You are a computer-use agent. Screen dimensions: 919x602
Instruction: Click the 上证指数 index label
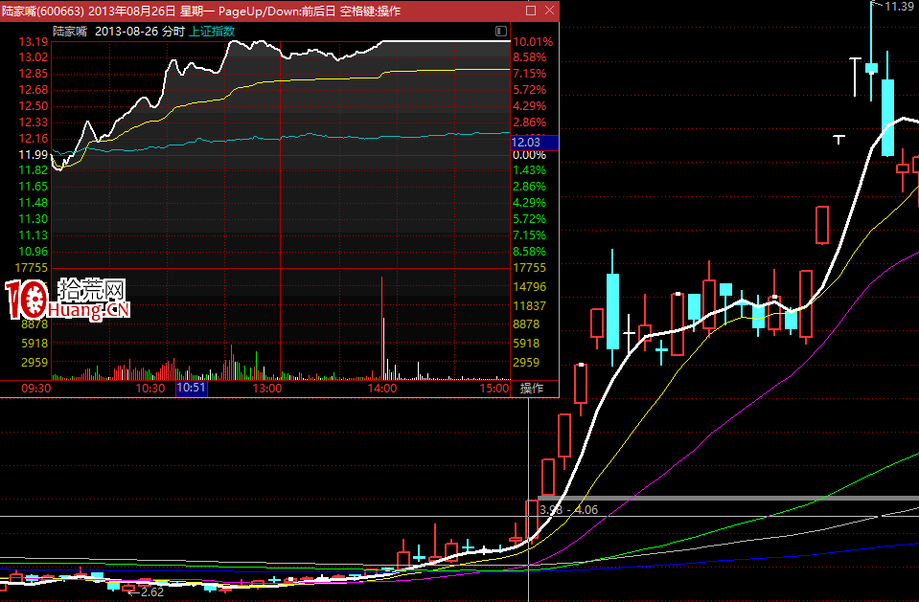pos(212,31)
